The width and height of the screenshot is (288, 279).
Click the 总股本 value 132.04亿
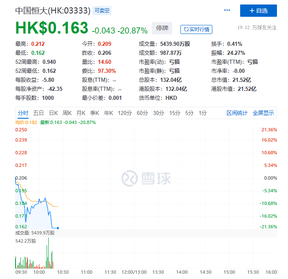coord(171,80)
